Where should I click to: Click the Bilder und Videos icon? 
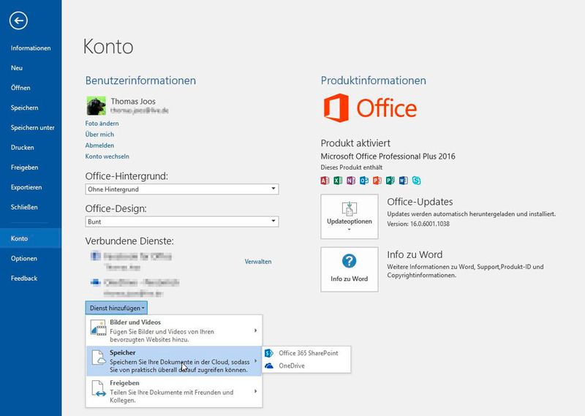pyautogui.click(x=99, y=328)
